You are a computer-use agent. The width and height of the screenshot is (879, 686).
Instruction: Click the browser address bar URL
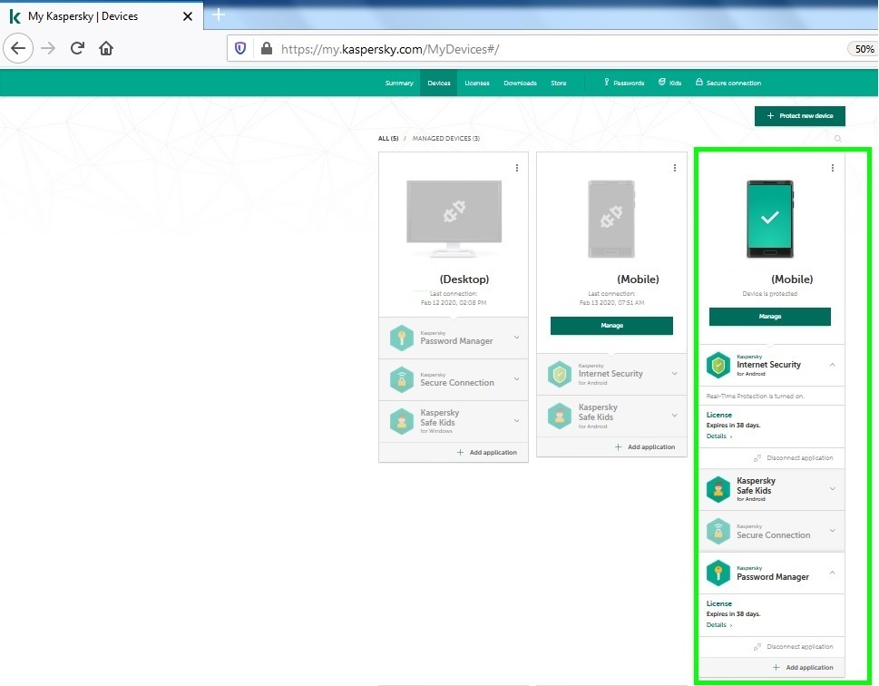[x=390, y=49]
